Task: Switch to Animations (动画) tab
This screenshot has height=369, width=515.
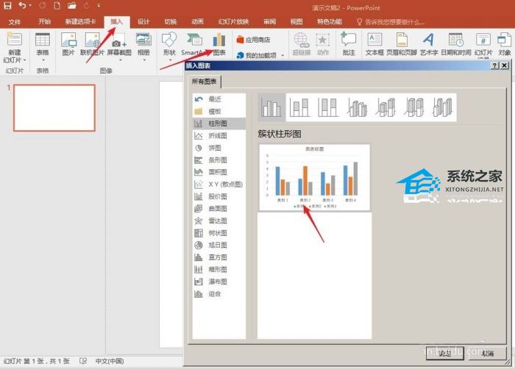Action: coord(197,21)
